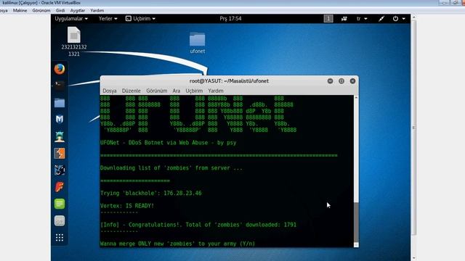
Task: Open the green notes icon in the dock
Action: pyautogui.click(x=60, y=204)
